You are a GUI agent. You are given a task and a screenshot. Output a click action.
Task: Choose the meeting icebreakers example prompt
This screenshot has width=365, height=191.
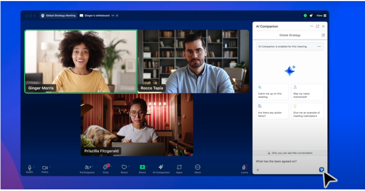pos(307,111)
